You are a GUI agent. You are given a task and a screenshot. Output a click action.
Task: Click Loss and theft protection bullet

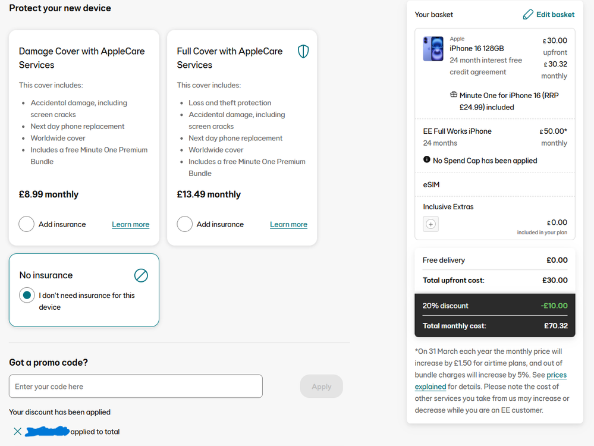(230, 103)
